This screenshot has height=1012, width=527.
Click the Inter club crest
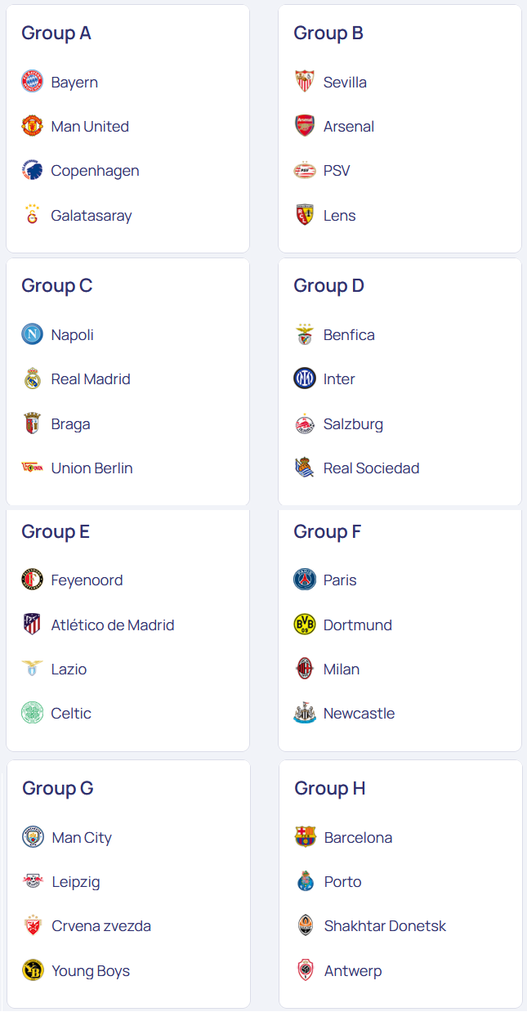[305, 378]
